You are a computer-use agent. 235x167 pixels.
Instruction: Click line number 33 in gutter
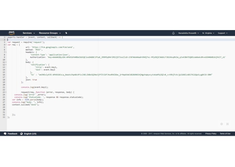tap(4, 117)
